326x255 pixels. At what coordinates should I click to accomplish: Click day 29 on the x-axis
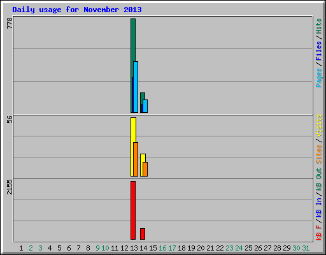[x=287, y=248]
